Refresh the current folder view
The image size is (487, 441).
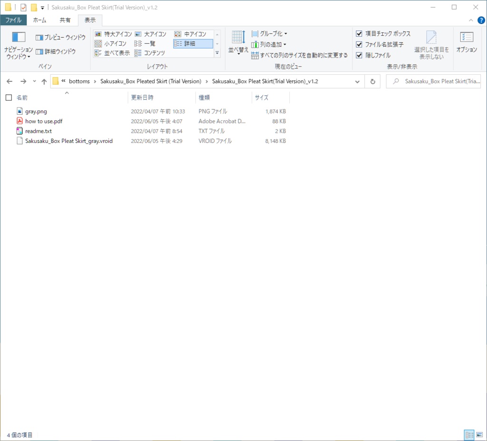coord(373,81)
